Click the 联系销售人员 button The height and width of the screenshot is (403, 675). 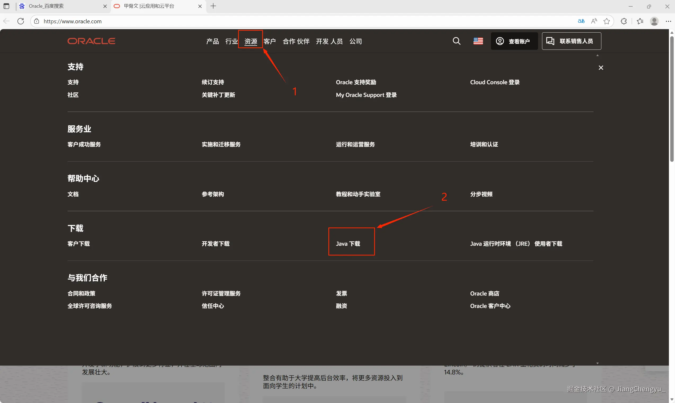click(x=571, y=41)
